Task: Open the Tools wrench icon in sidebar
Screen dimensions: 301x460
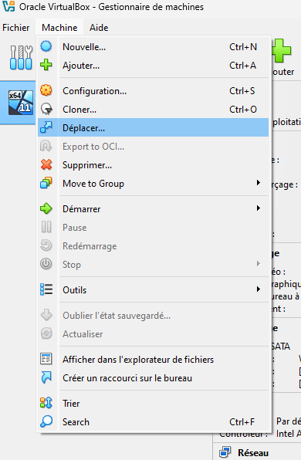Action: tap(21, 57)
